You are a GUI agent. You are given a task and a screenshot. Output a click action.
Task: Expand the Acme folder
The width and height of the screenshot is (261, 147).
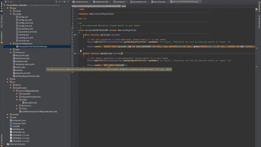pyautogui.click(x=11, y=85)
